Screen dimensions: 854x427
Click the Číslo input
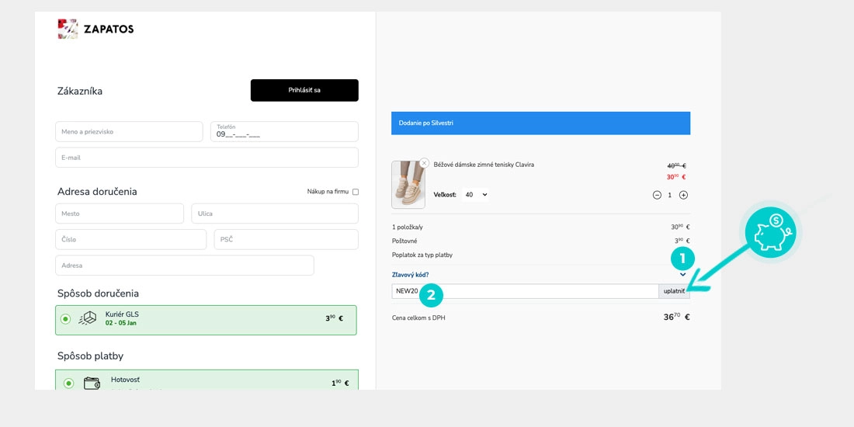pyautogui.click(x=130, y=240)
